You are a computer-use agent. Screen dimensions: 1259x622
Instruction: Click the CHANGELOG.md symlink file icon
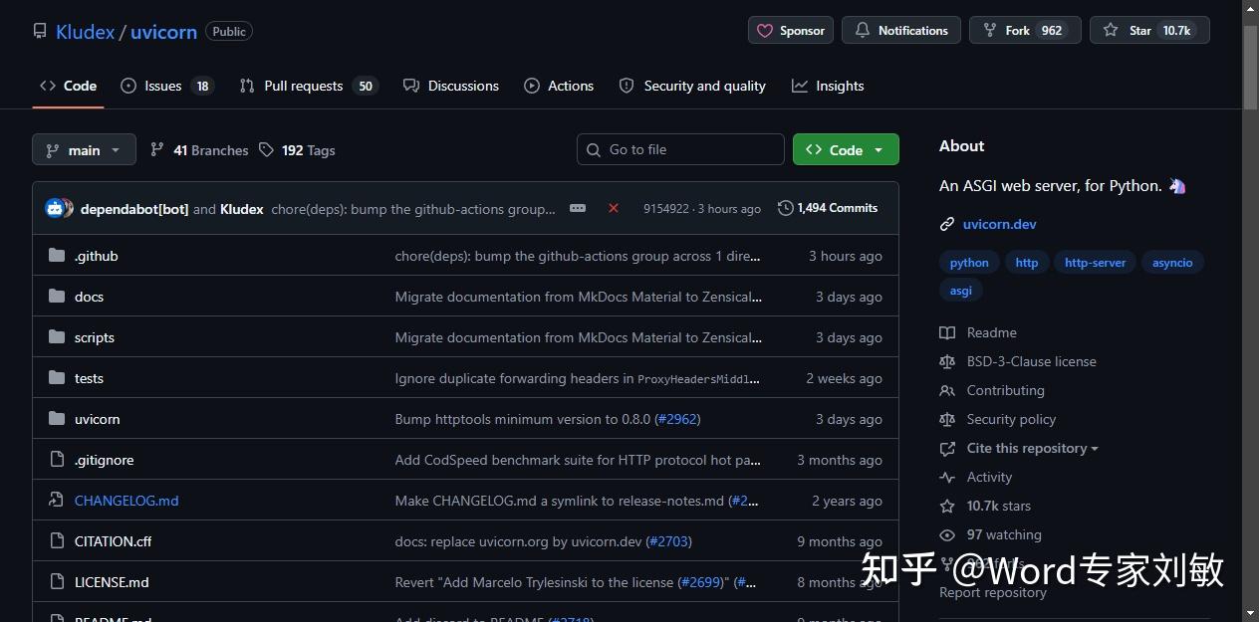[x=57, y=501]
